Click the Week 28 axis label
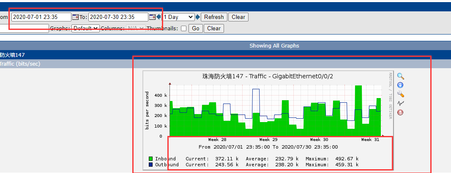The image size is (451, 173). (217, 140)
